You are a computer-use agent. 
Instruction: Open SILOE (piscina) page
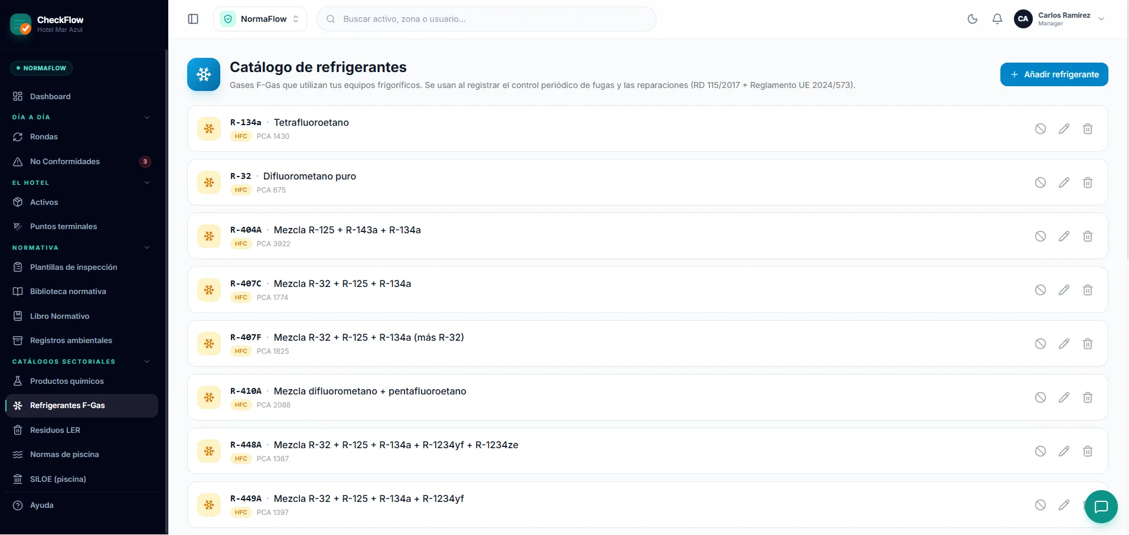click(82, 479)
